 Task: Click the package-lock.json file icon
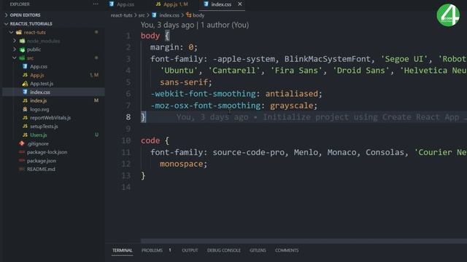point(22,152)
